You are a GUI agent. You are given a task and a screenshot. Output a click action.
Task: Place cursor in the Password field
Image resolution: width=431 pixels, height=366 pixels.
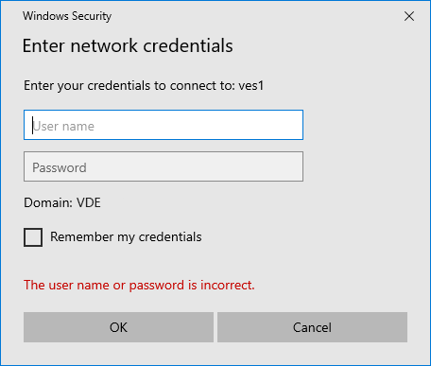point(164,166)
